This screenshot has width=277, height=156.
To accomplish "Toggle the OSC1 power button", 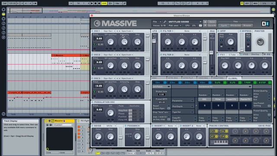I will tap(92, 31).
